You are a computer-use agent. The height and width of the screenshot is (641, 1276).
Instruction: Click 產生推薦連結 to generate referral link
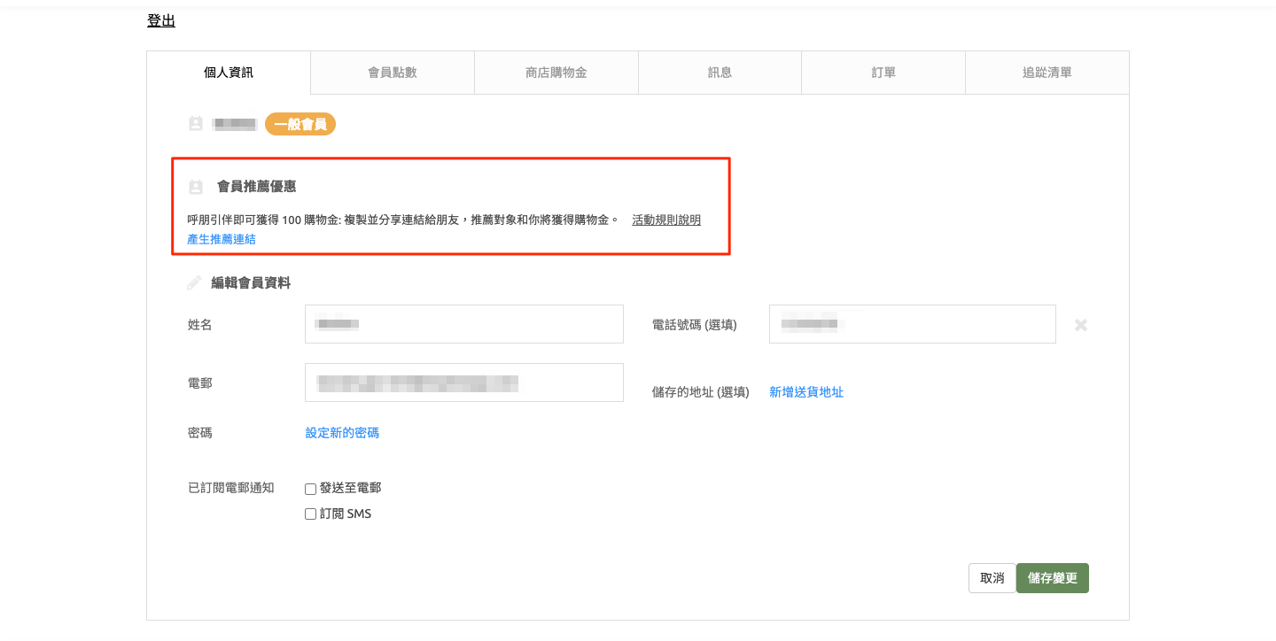[x=222, y=240]
